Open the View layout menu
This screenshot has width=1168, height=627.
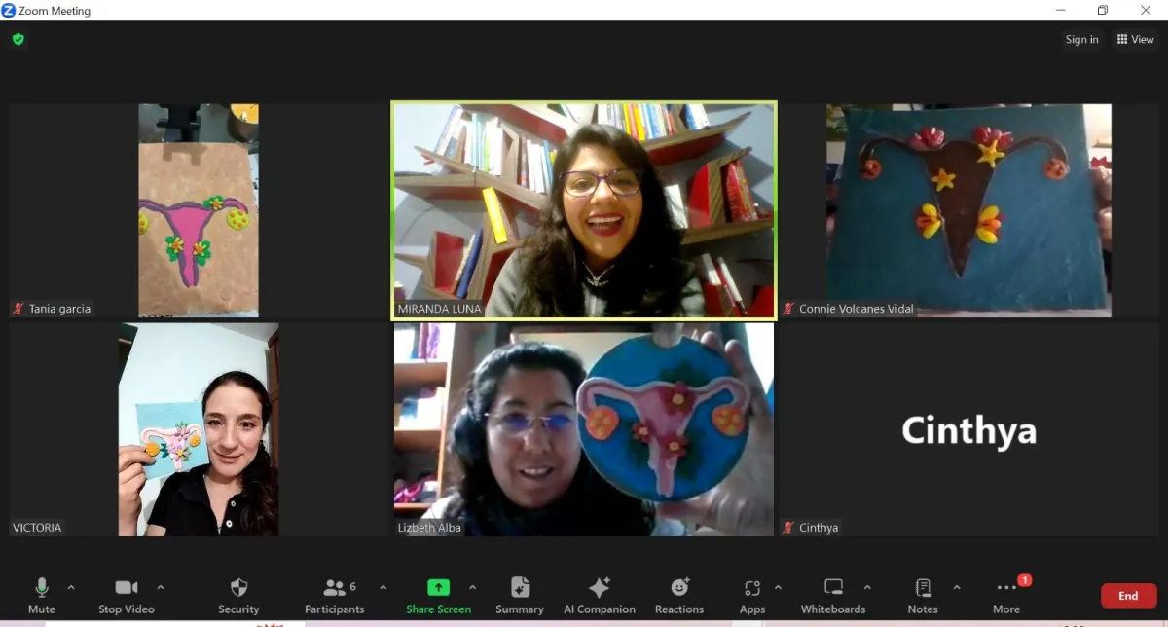tap(1135, 39)
